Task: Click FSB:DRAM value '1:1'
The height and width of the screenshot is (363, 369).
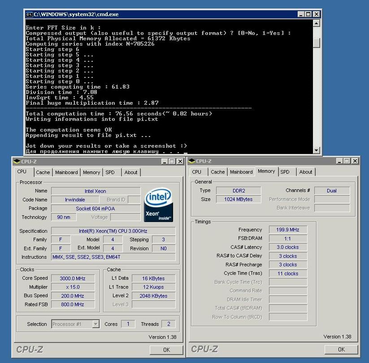Action: point(288,239)
